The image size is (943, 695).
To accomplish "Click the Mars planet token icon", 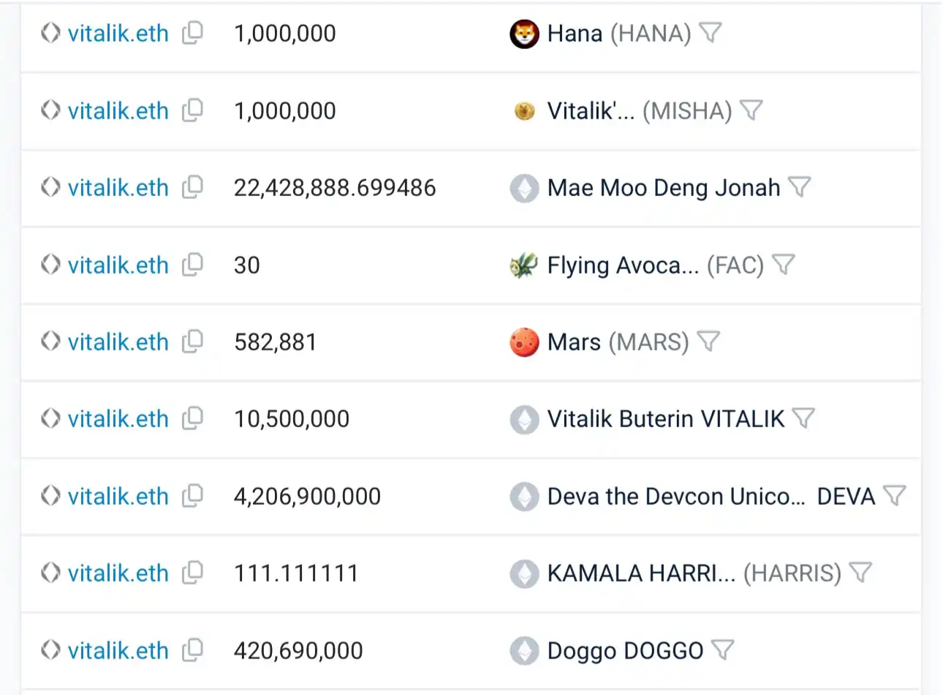I will click(x=523, y=342).
